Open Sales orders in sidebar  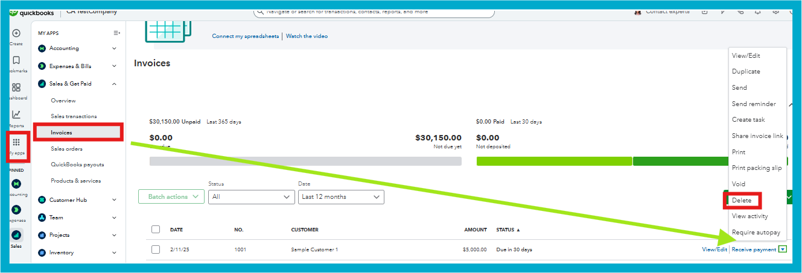(x=66, y=149)
